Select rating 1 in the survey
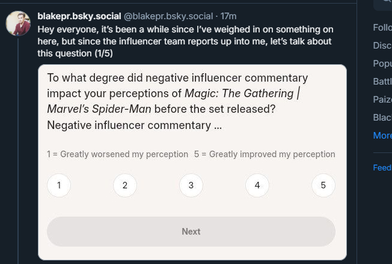The image size is (392, 264). pos(59,185)
